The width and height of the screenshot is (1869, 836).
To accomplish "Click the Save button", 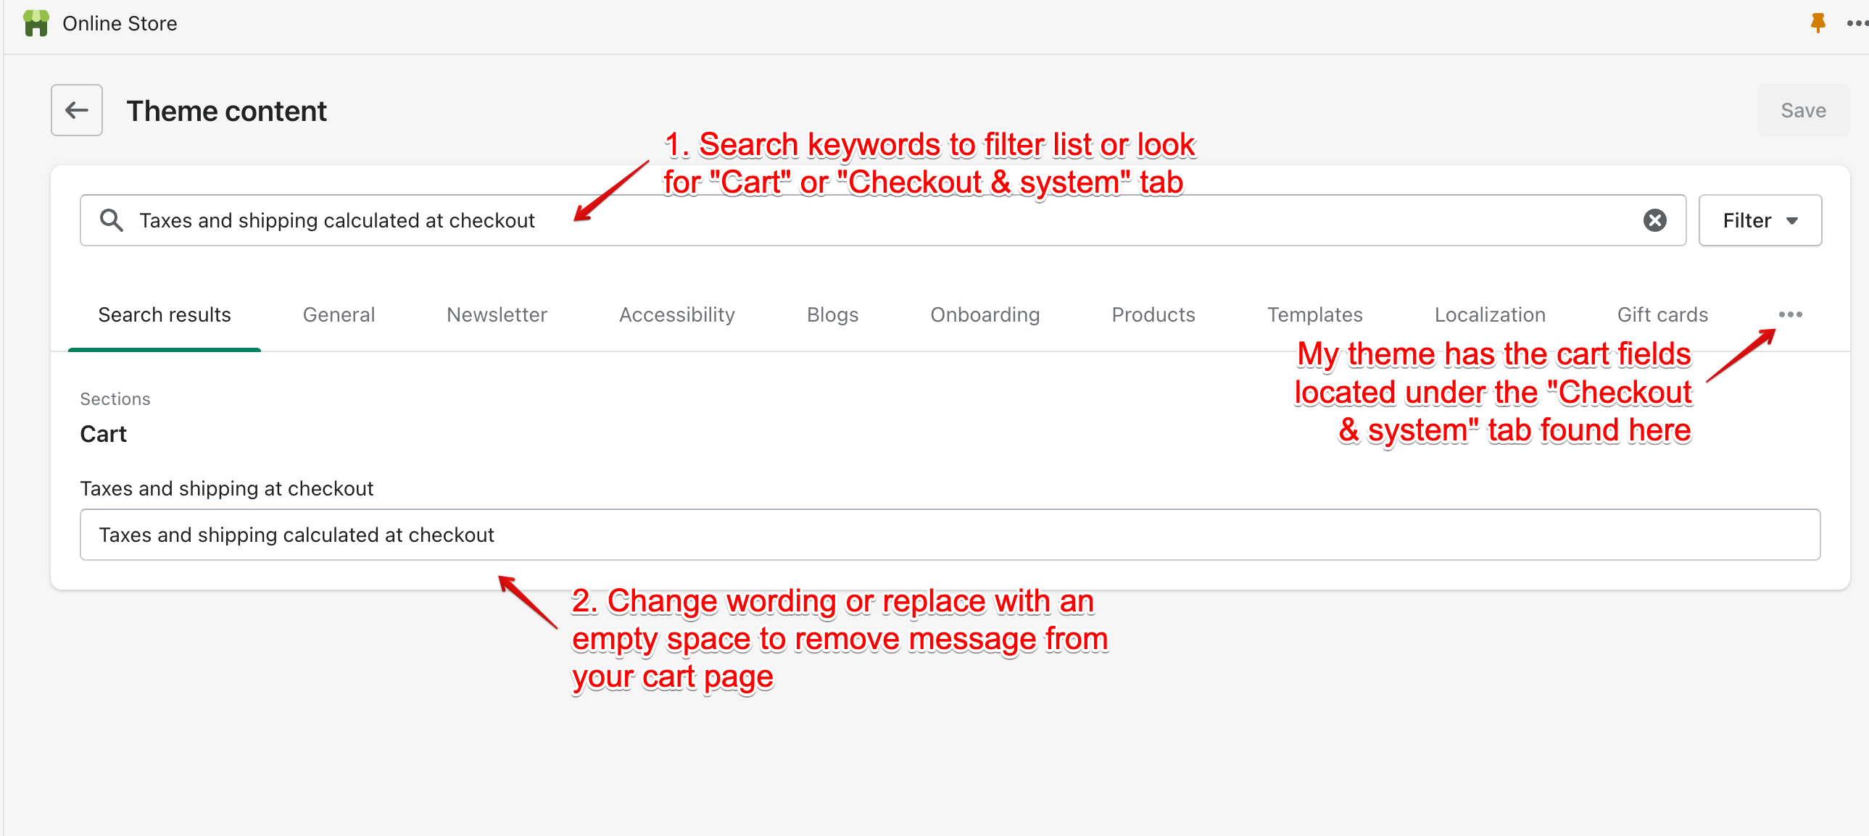I will tap(1802, 110).
